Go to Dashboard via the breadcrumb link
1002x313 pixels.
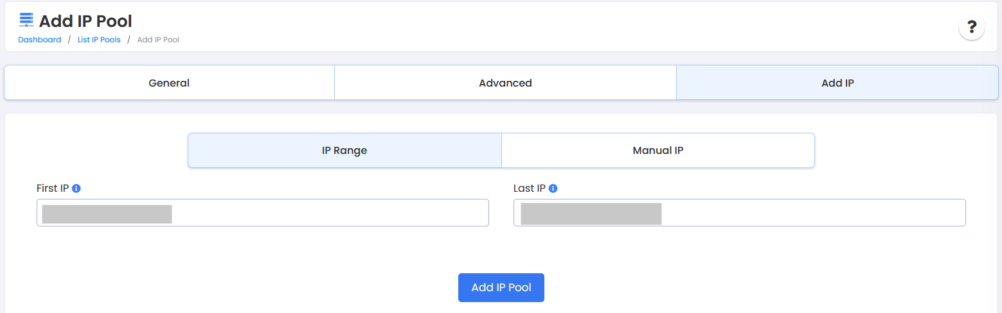[39, 40]
